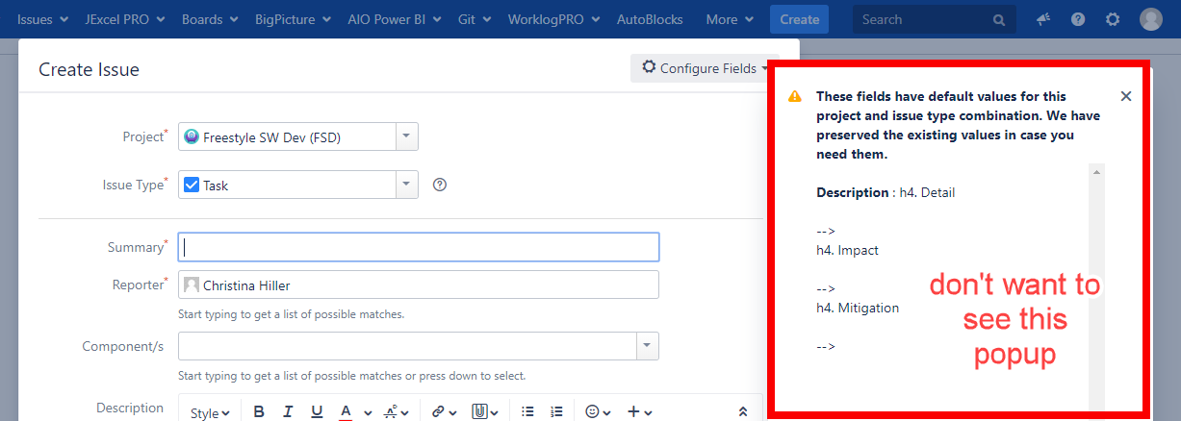Viewport: 1181px width, 421px height.
Task: Click the search magnifier icon
Action: tap(999, 19)
